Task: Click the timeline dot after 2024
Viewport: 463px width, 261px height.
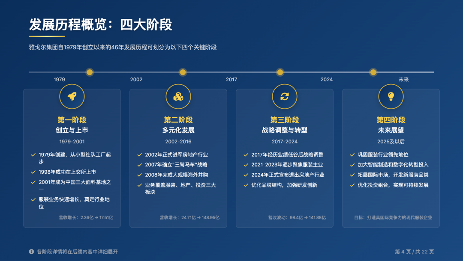Action: pyautogui.click(x=373, y=72)
